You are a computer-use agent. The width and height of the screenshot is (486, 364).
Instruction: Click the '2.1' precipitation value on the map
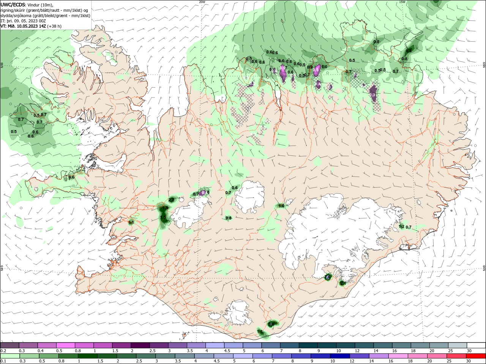click(x=342, y=283)
